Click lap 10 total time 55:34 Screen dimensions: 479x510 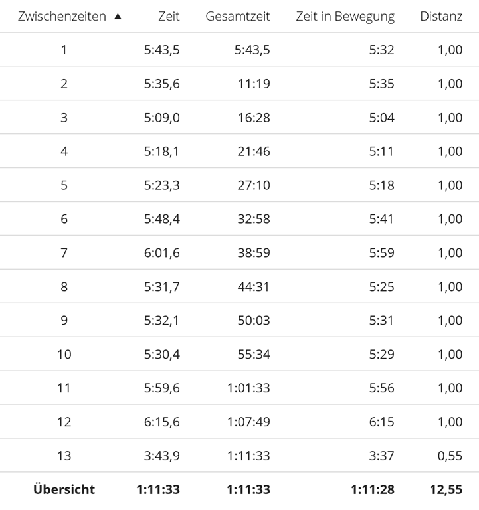[x=254, y=355]
